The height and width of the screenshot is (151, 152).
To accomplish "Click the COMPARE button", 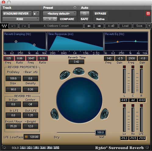I will tap(67, 19).
